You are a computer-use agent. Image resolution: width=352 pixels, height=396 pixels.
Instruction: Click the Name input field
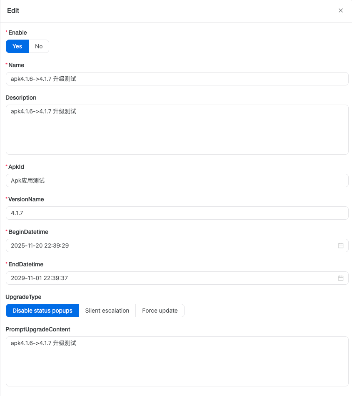[x=177, y=79]
